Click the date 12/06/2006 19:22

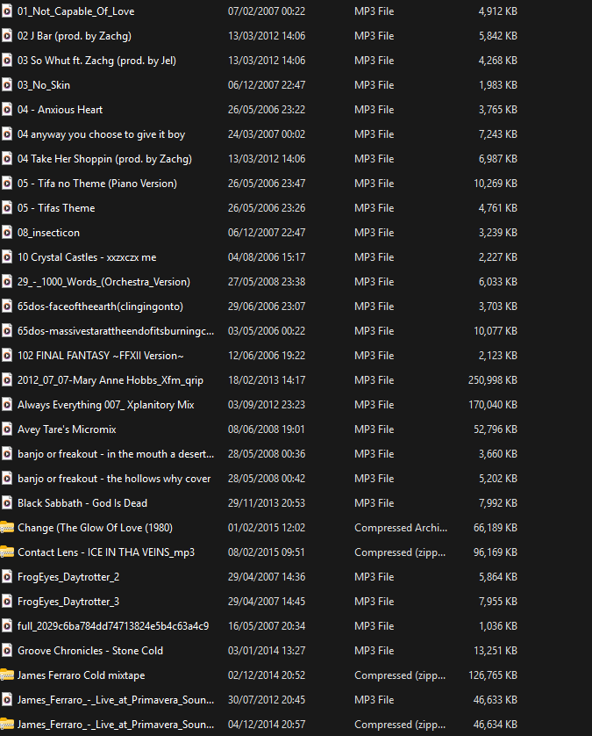point(267,356)
